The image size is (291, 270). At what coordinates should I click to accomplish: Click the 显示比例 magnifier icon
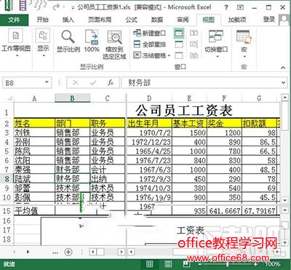[x=68, y=37]
